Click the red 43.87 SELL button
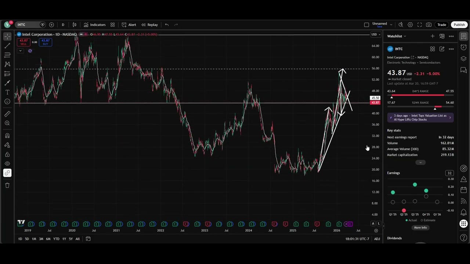 [x=23, y=42]
